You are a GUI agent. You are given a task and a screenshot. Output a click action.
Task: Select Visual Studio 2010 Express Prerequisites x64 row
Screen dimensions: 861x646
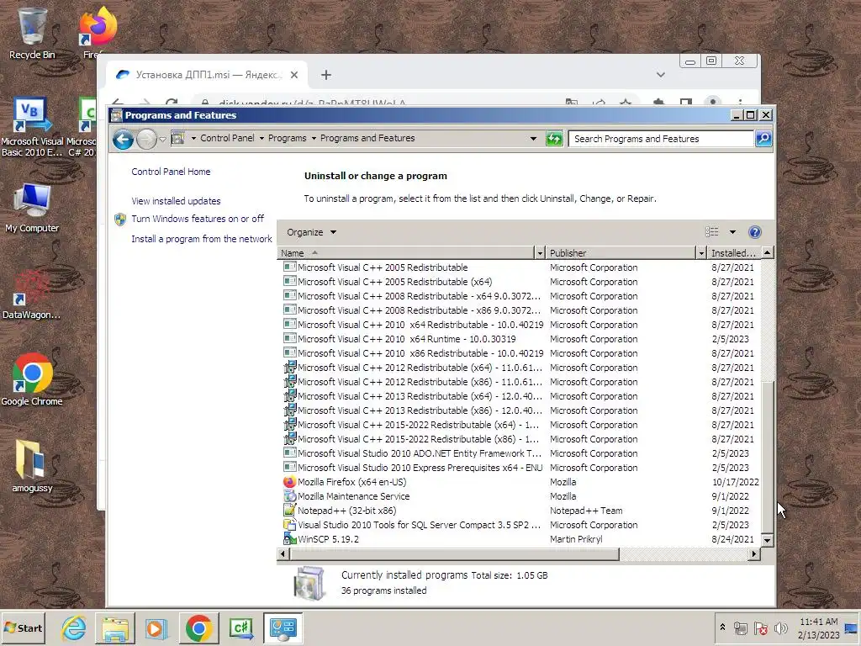(x=520, y=468)
